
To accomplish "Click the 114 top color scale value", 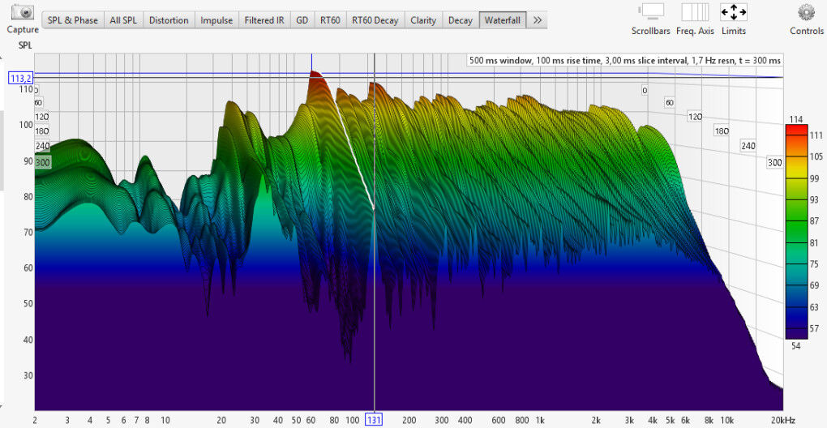I will [796, 120].
